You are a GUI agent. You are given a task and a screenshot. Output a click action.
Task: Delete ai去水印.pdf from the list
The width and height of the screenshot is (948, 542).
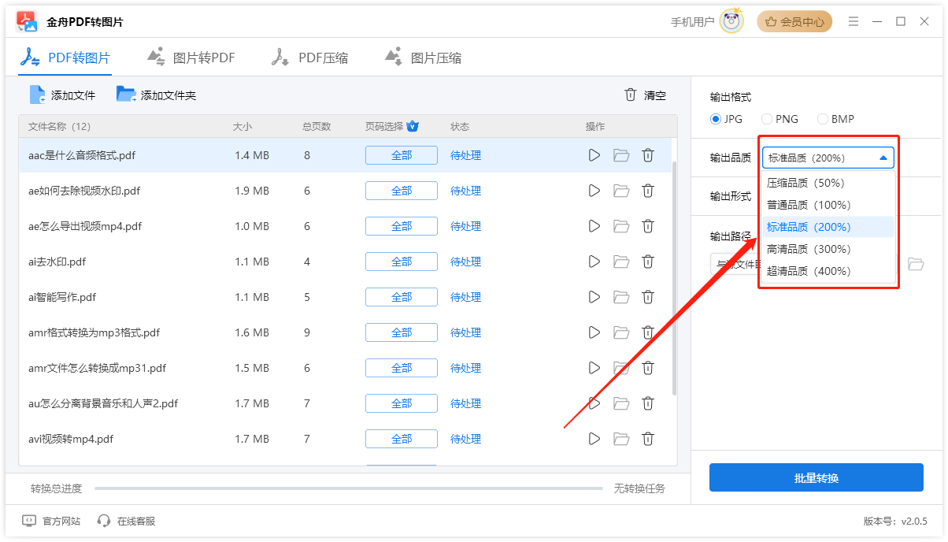(x=648, y=262)
